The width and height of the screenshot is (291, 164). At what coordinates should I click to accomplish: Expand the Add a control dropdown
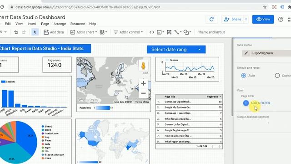[142, 32]
